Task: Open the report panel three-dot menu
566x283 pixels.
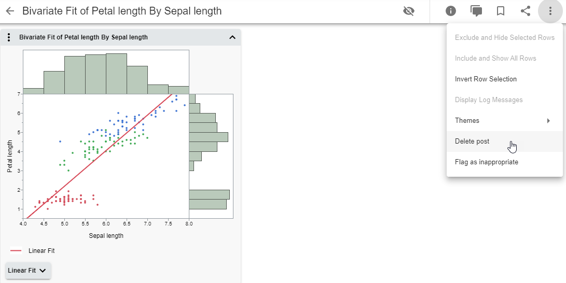Action: (x=9, y=37)
